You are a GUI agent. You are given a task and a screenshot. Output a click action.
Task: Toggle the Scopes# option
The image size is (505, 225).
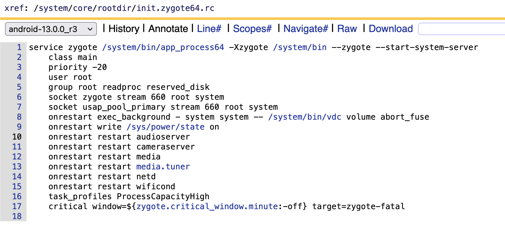(x=252, y=29)
